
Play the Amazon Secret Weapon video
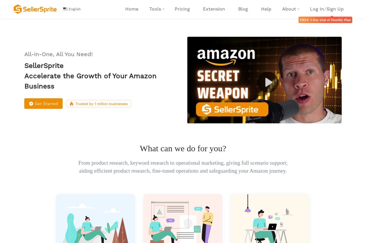point(268,82)
